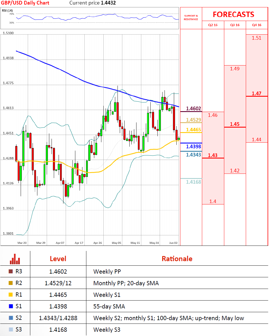Click the R2 row label
This screenshot has height=336, width=269.
[x=19, y=283]
